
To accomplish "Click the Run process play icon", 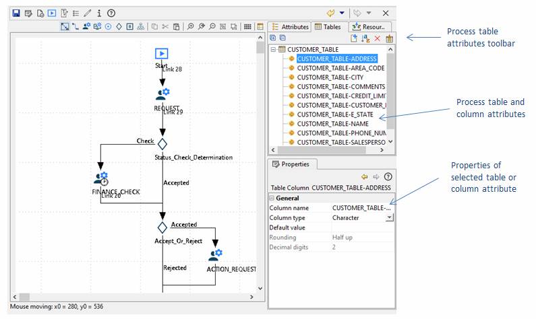I will click(52, 13).
